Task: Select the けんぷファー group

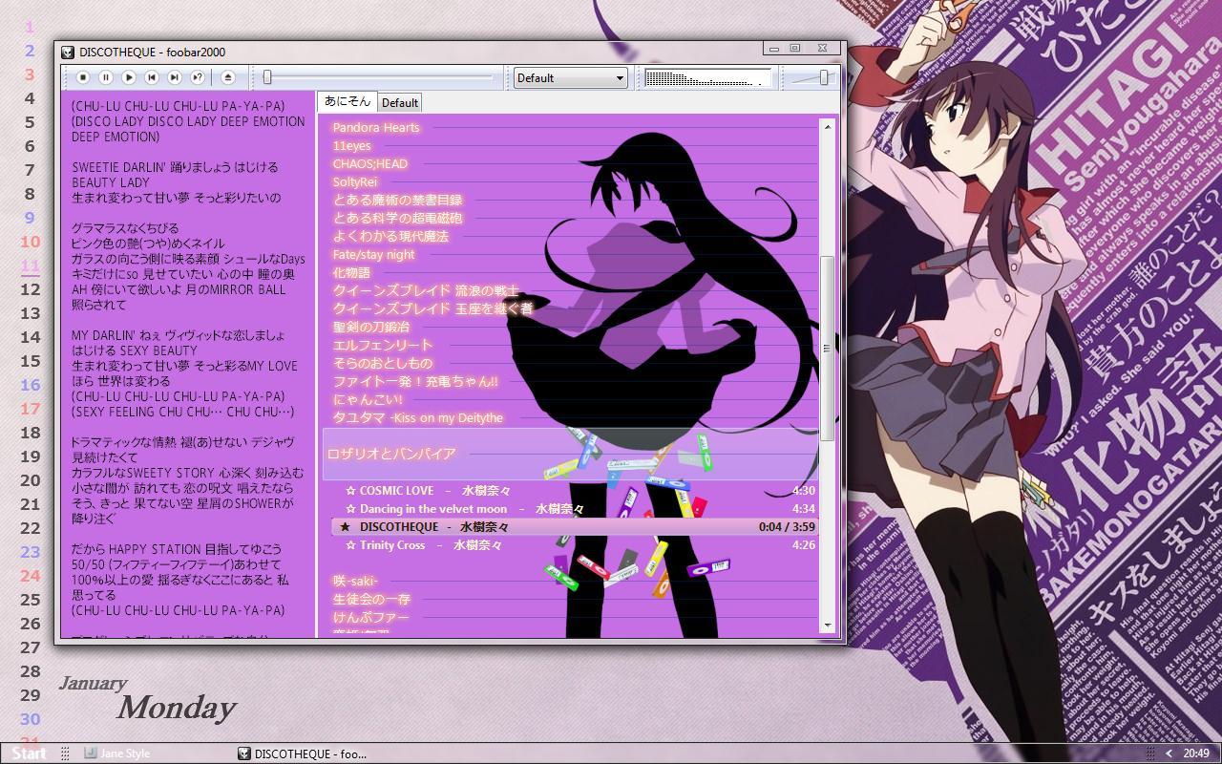Action: 370,617
